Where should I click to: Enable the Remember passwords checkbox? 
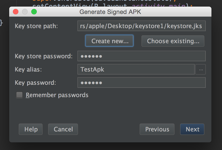click(x=19, y=95)
